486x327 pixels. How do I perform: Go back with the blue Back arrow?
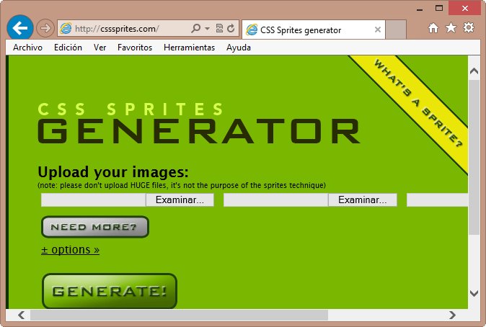tap(20, 28)
